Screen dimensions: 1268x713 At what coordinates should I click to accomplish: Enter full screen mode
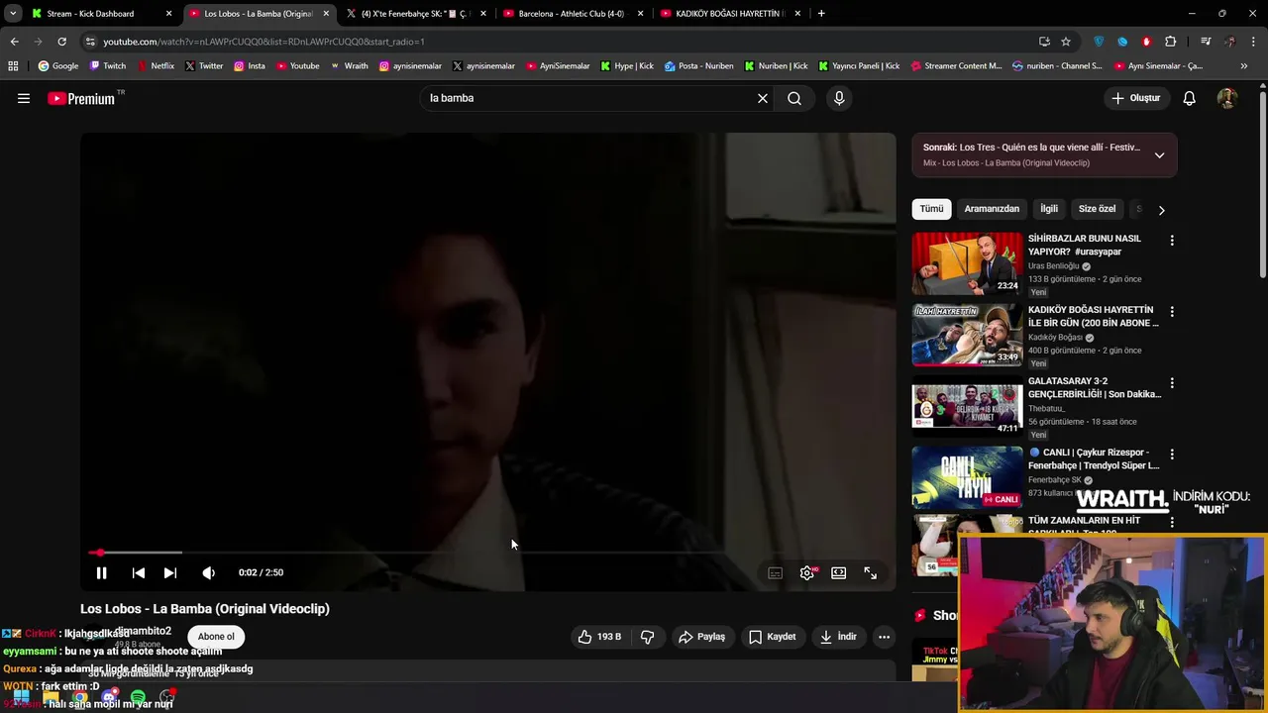[x=871, y=572]
